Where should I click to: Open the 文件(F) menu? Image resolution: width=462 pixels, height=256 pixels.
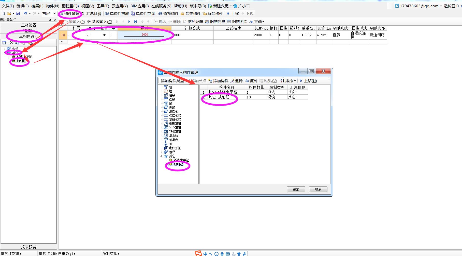(x=8, y=6)
